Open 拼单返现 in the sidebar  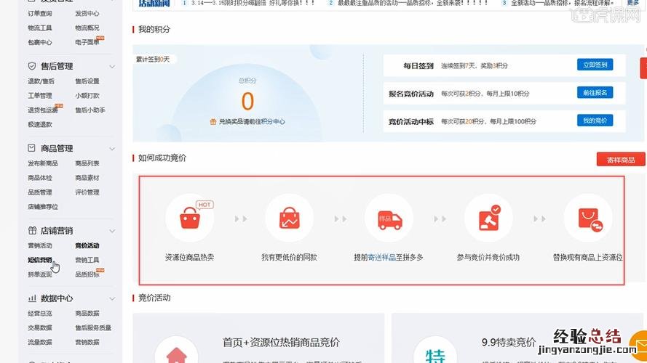[x=40, y=274]
